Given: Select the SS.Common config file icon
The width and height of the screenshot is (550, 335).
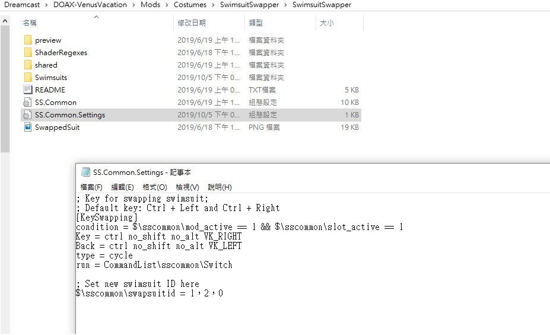Looking at the screenshot, I should (28, 103).
